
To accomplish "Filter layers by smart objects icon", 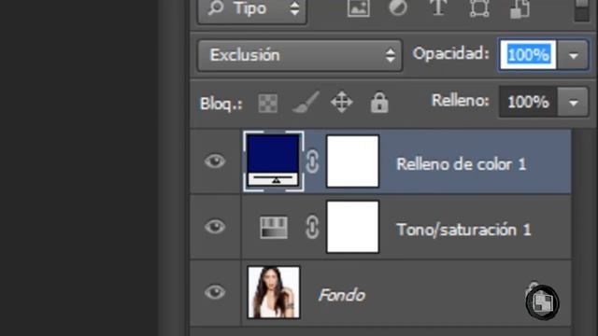I will pos(520,8).
